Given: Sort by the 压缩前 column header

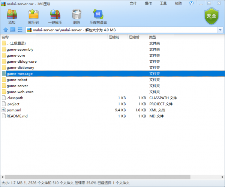Looking at the screenshot, I should tap(117, 37).
